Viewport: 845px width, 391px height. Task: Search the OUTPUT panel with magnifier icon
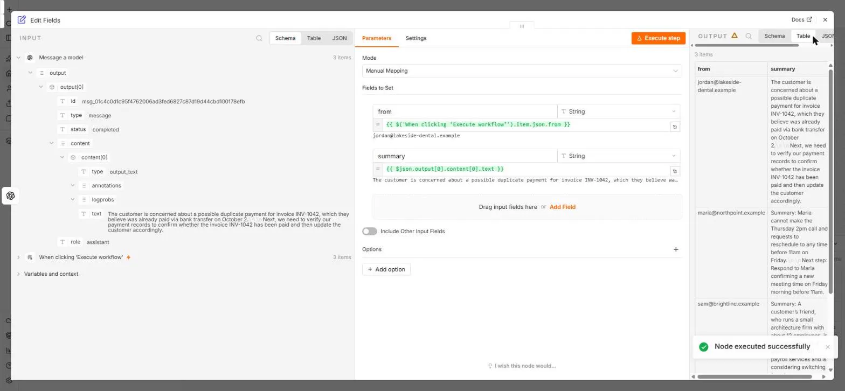click(x=749, y=36)
